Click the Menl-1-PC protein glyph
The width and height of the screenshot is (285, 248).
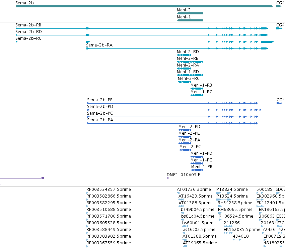(197, 163)
